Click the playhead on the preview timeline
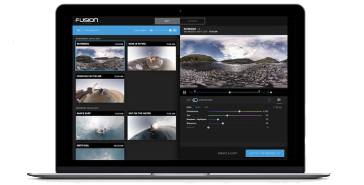The image size is (364, 185). click(x=230, y=92)
